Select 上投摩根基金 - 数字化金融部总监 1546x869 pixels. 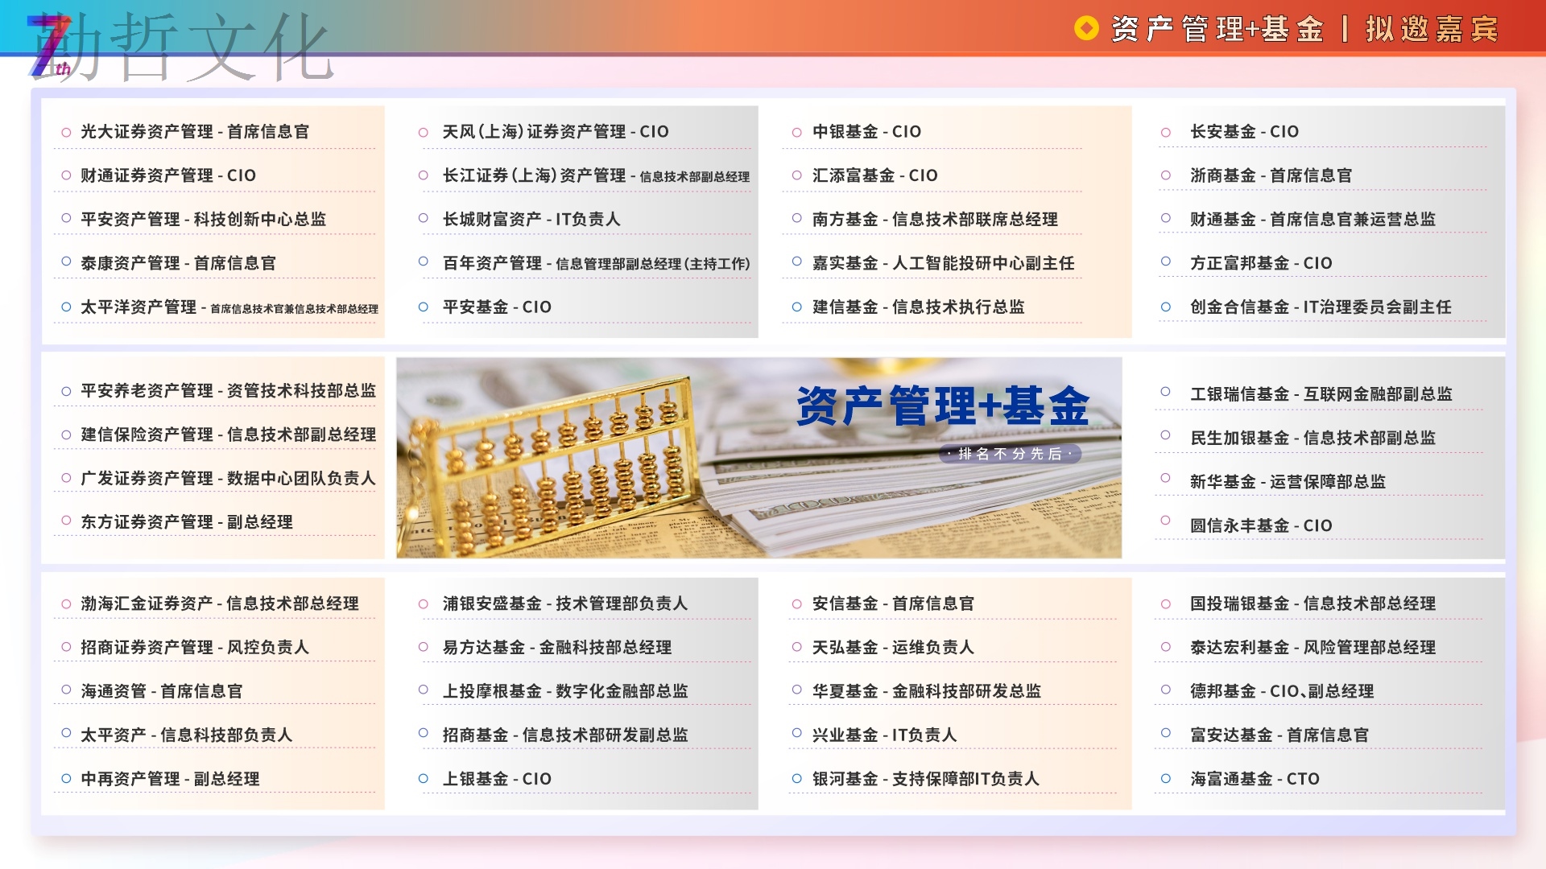565,692
